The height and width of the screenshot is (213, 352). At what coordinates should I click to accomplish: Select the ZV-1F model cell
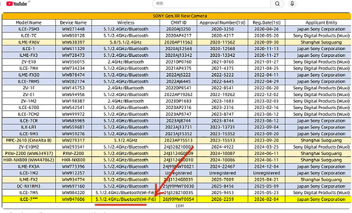(x=29, y=88)
